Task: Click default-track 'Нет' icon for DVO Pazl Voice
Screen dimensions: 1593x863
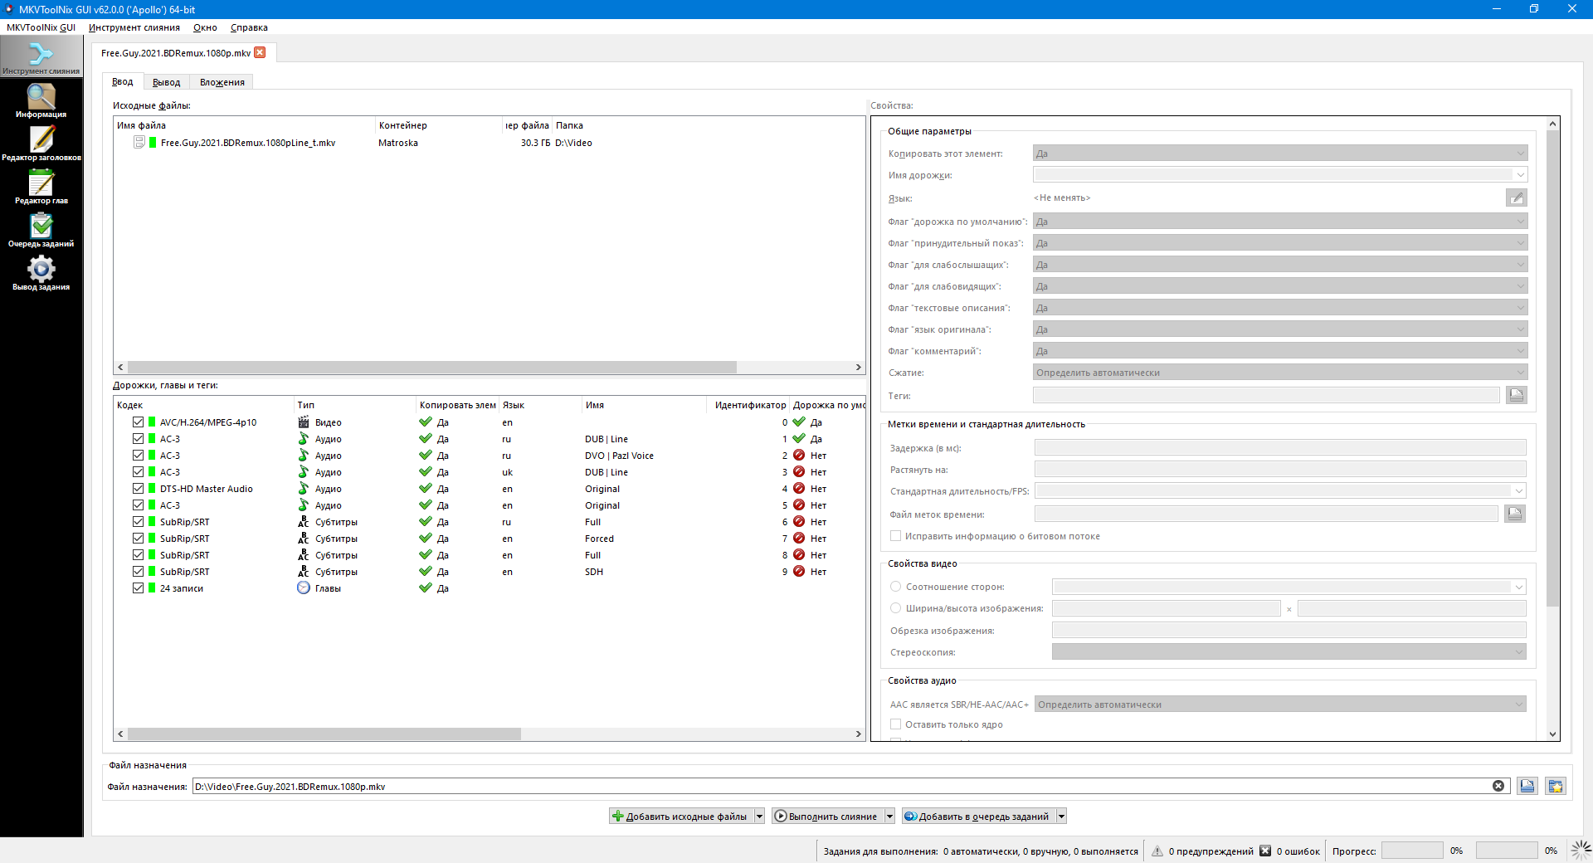Action: (799, 455)
